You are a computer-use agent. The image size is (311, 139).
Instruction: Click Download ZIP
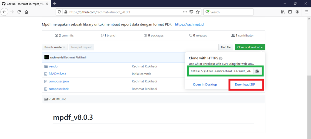click(x=245, y=85)
